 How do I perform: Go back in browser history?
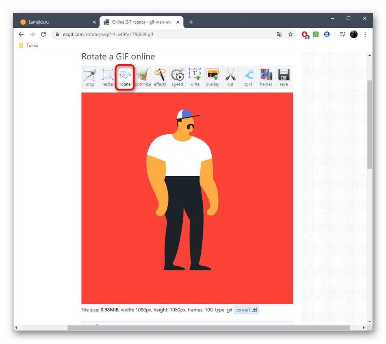pos(21,34)
